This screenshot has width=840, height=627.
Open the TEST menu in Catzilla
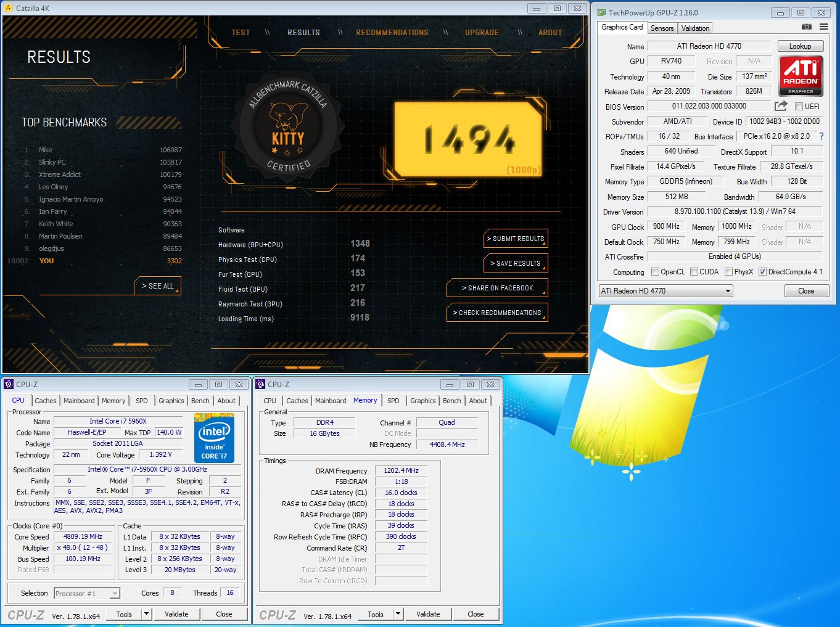241,33
